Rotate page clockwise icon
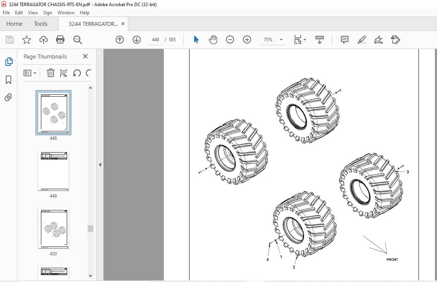 click(x=88, y=73)
